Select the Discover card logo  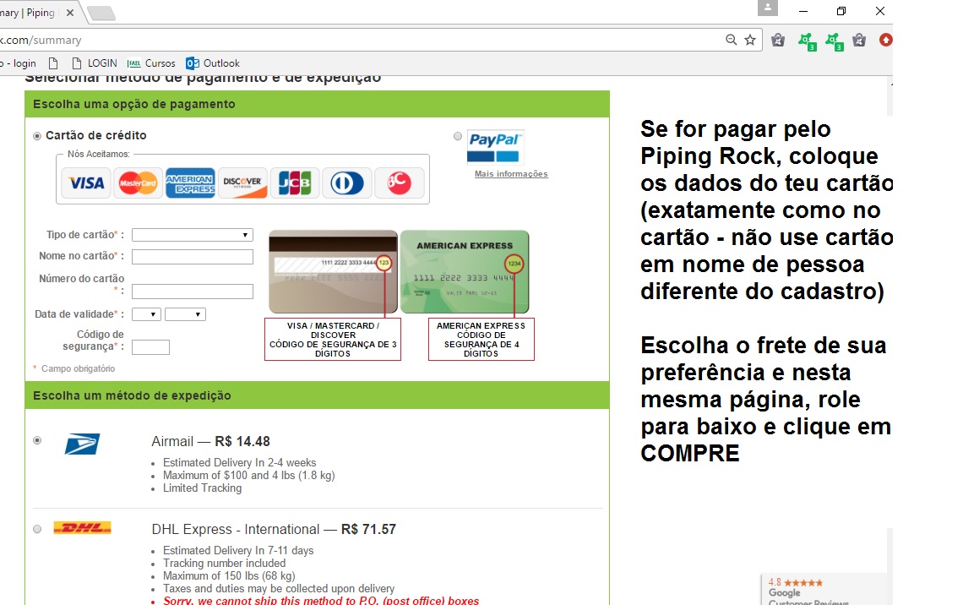pos(242,183)
